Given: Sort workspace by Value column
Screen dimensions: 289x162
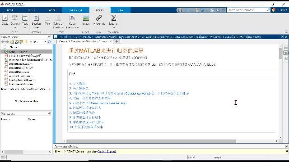Looking at the screenshot, I should click(32, 119).
